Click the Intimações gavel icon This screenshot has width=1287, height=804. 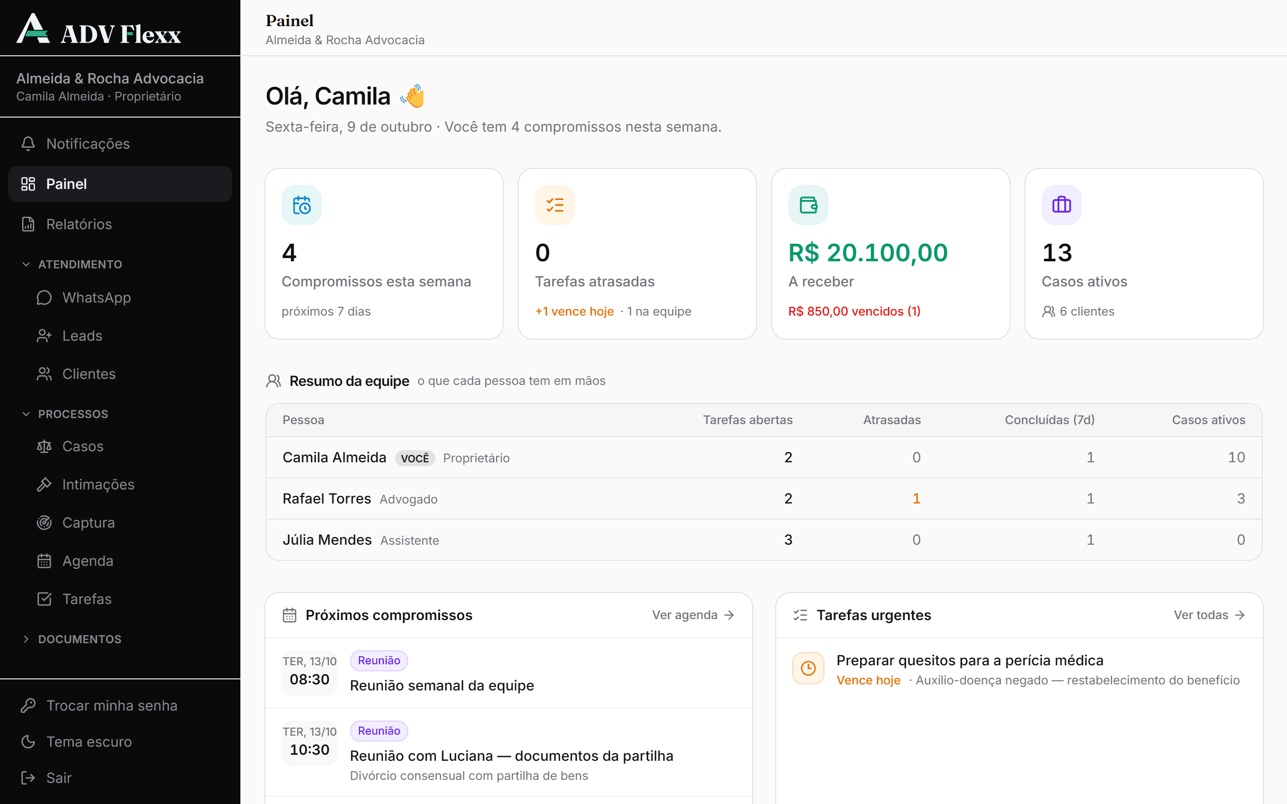44,484
